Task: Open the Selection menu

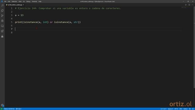Action: click(14, 2)
